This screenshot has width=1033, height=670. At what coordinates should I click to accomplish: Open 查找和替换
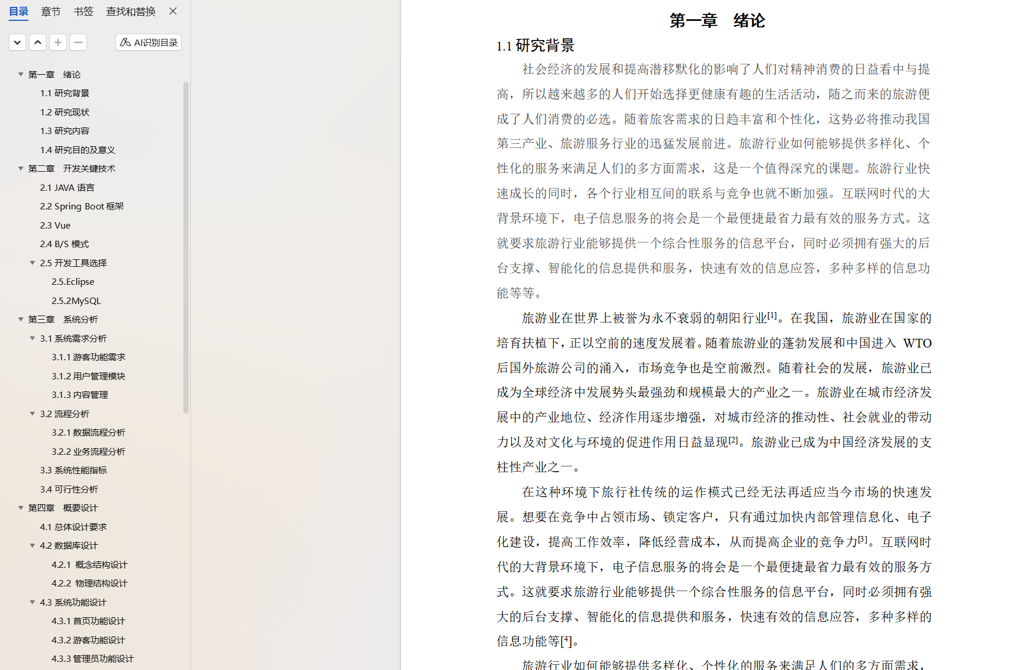(x=131, y=11)
